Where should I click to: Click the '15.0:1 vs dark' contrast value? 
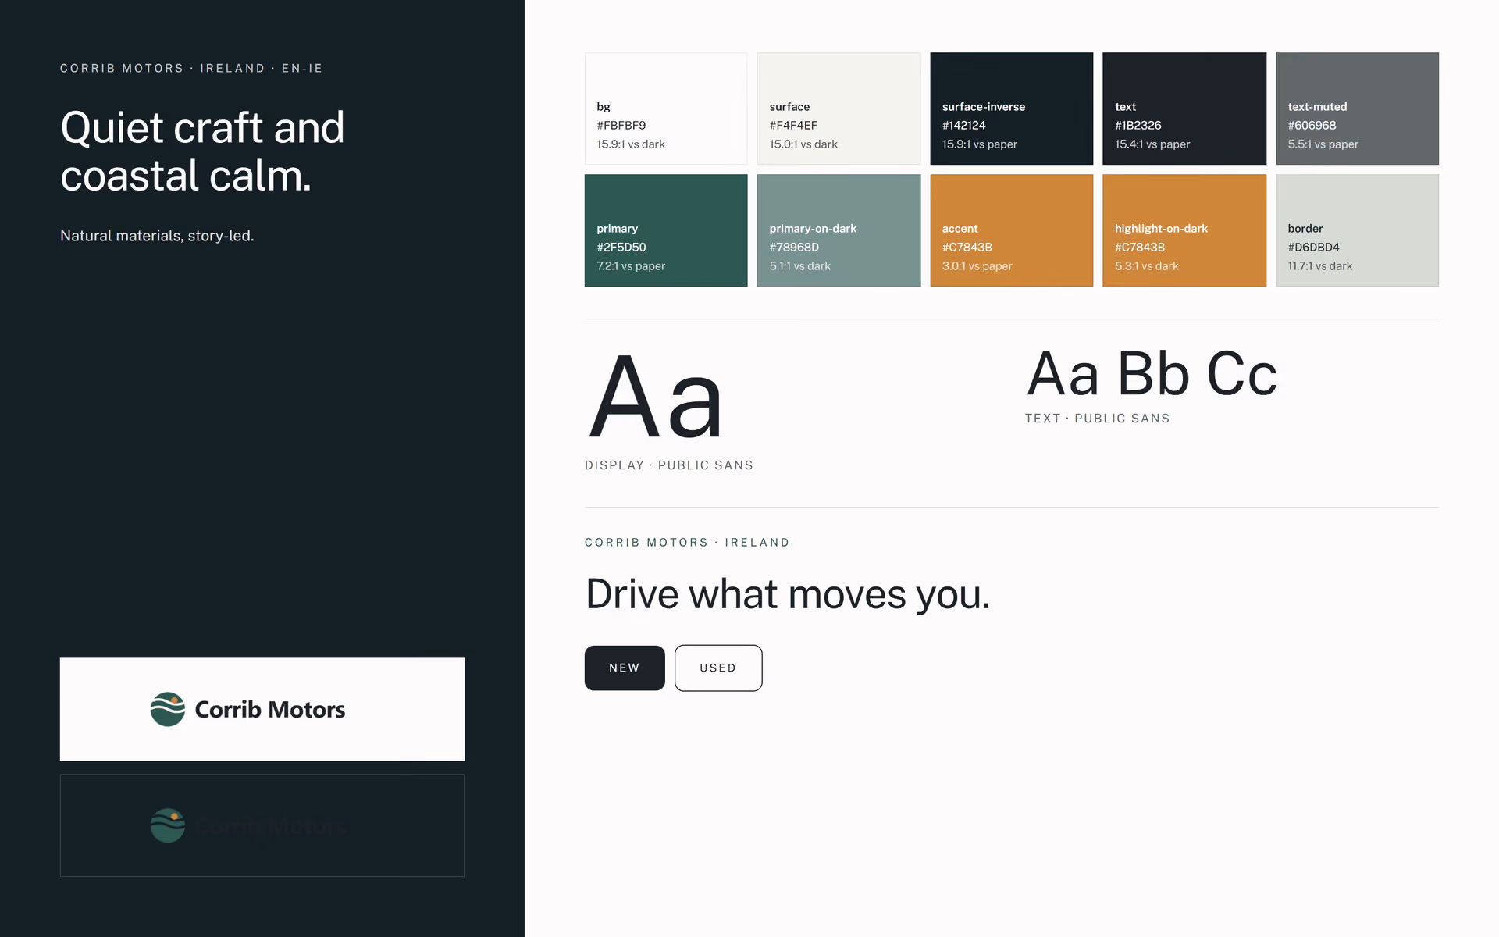[x=803, y=144]
